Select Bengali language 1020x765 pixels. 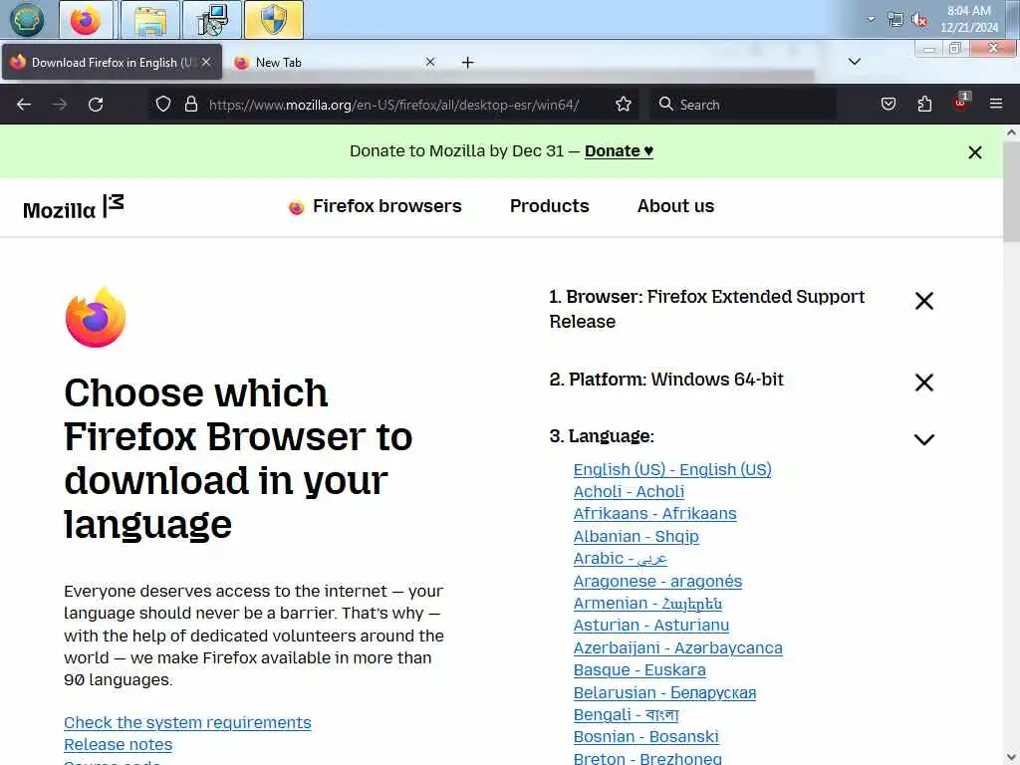coord(626,715)
